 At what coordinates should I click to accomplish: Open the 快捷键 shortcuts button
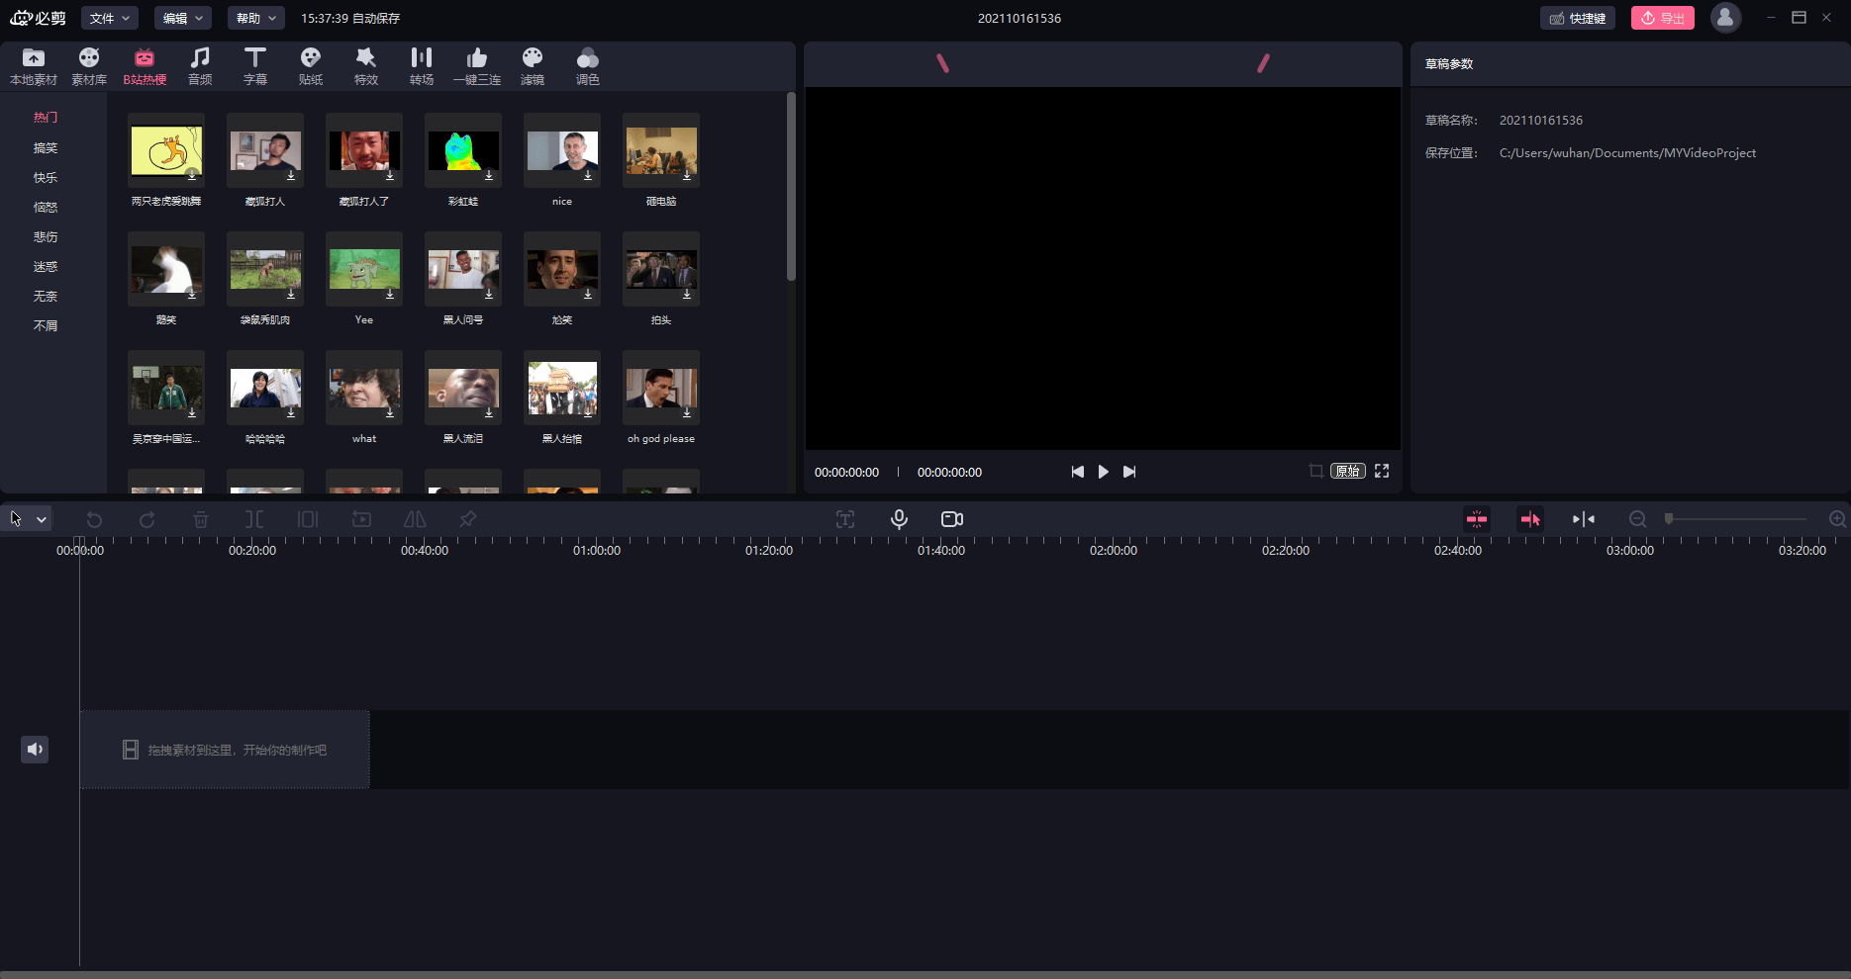point(1578,18)
